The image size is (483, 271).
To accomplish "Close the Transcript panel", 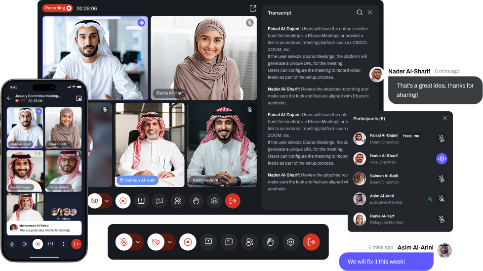I will (370, 12).
